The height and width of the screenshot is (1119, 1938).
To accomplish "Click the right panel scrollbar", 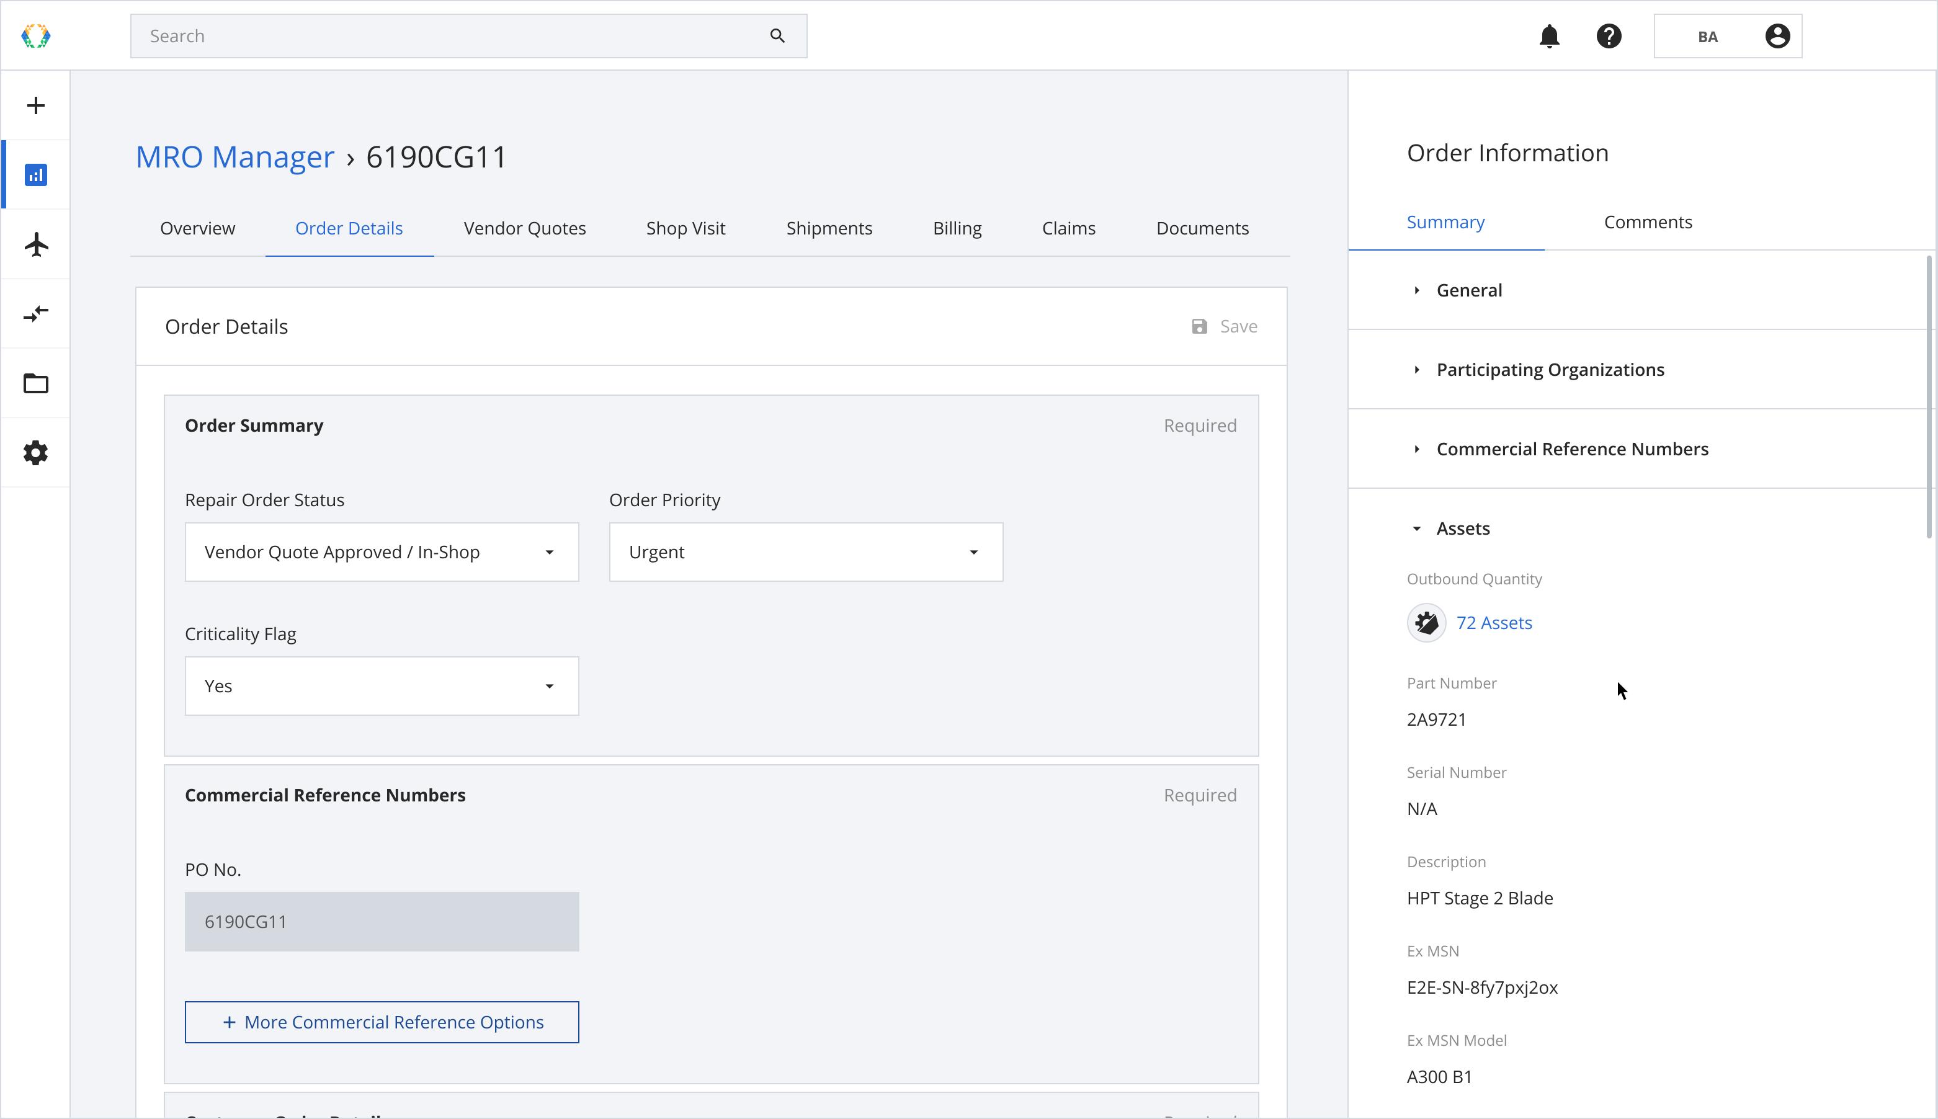I will click(1929, 396).
